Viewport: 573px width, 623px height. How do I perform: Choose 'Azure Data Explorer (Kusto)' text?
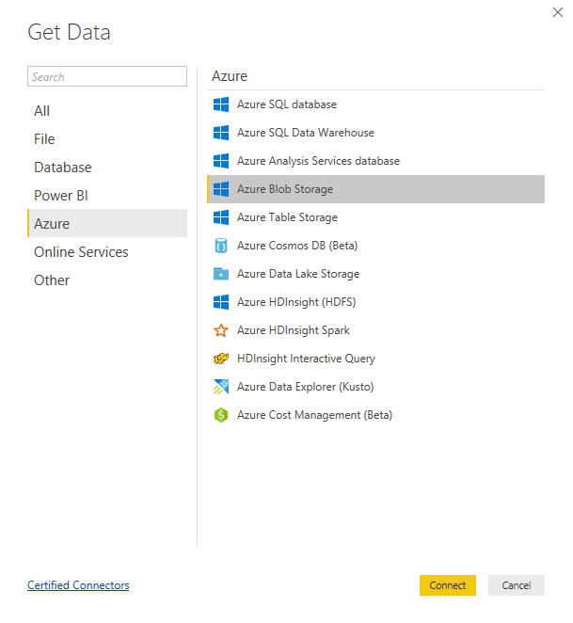click(x=306, y=387)
